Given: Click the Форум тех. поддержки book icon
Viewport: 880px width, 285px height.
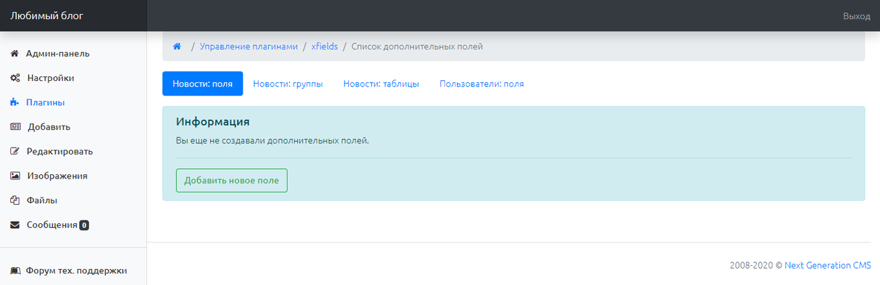Looking at the screenshot, I should coord(15,271).
